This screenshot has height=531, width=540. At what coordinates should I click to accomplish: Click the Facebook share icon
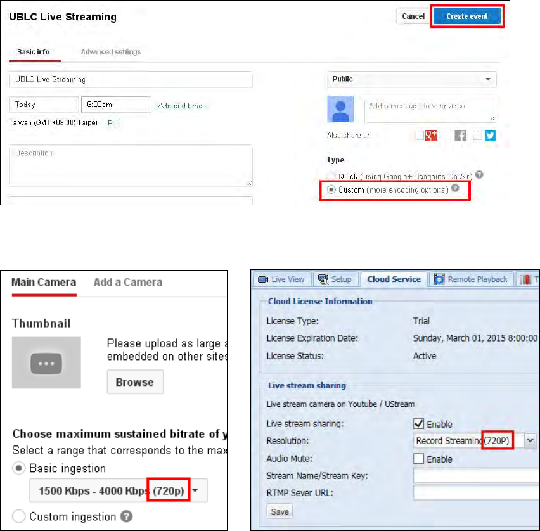pyautogui.click(x=460, y=136)
